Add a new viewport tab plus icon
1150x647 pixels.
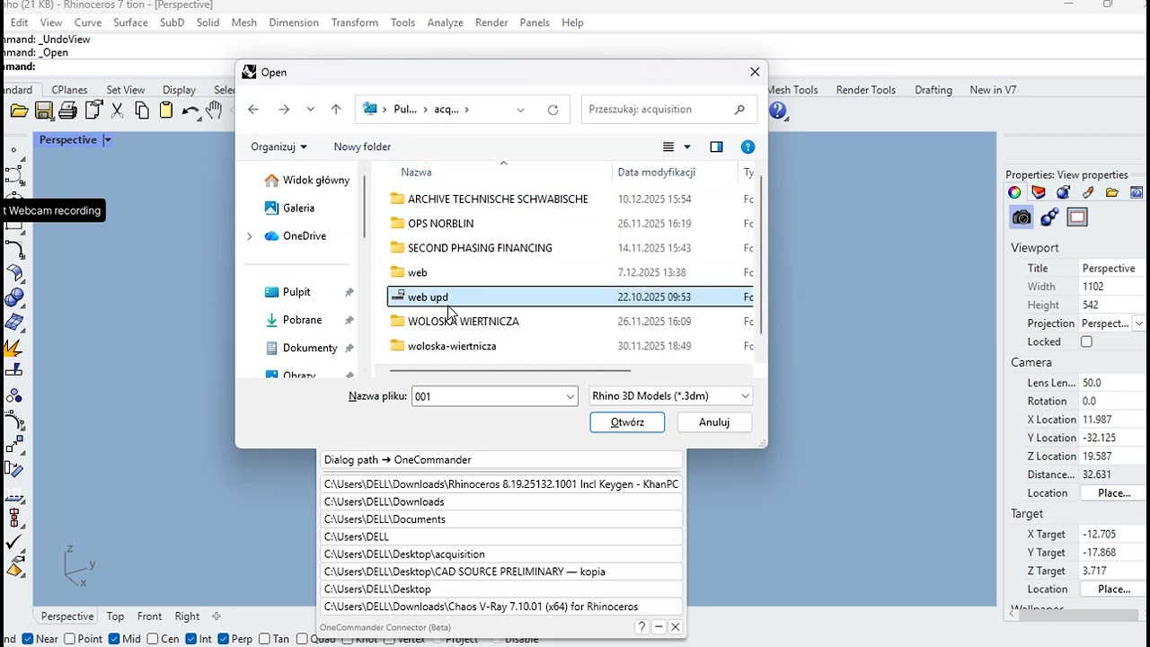pos(216,616)
